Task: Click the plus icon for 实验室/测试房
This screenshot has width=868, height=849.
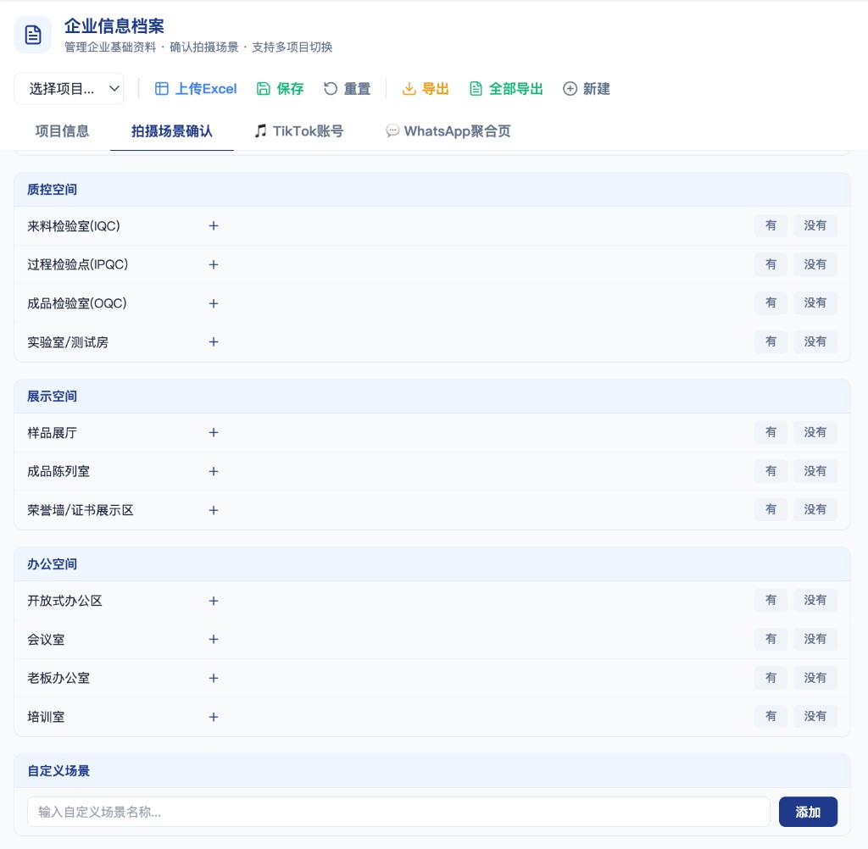Action: click(x=214, y=342)
